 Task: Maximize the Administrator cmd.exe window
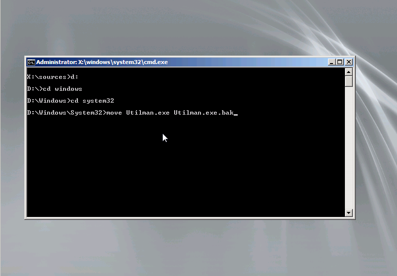point(340,62)
